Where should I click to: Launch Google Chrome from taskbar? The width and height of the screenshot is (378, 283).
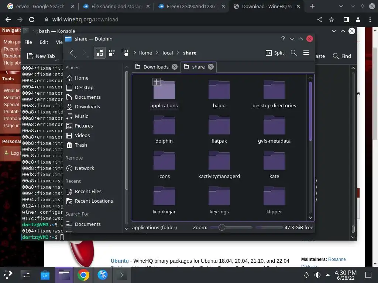click(83, 275)
